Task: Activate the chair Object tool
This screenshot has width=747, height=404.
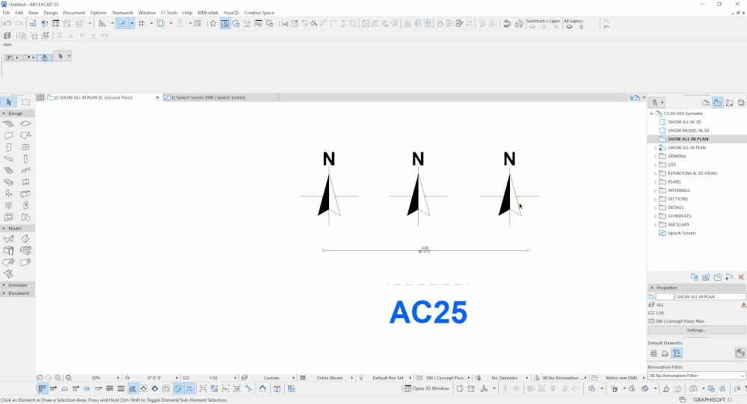Action: point(8,193)
